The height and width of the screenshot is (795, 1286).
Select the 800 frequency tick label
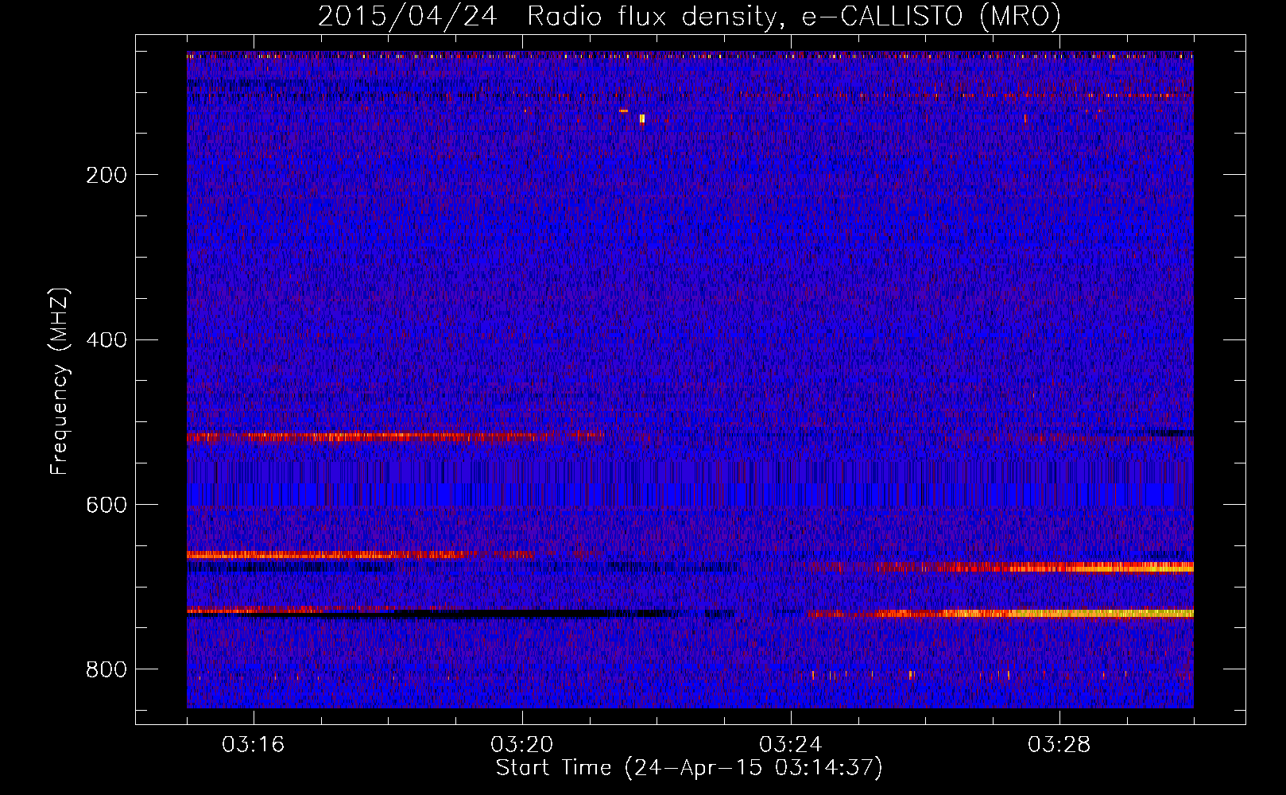pos(107,669)
